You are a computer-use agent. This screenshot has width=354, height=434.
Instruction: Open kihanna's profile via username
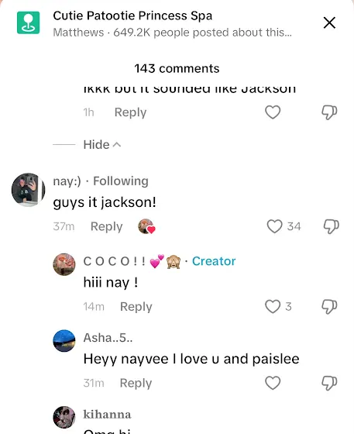point(107,415)
